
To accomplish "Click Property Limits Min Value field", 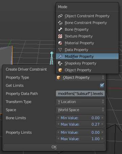I will pyautogui.click(x=80, y=132).
